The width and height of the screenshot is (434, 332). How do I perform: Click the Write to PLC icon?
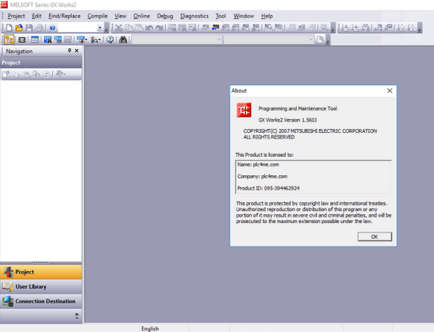click(x=205, y=28)
